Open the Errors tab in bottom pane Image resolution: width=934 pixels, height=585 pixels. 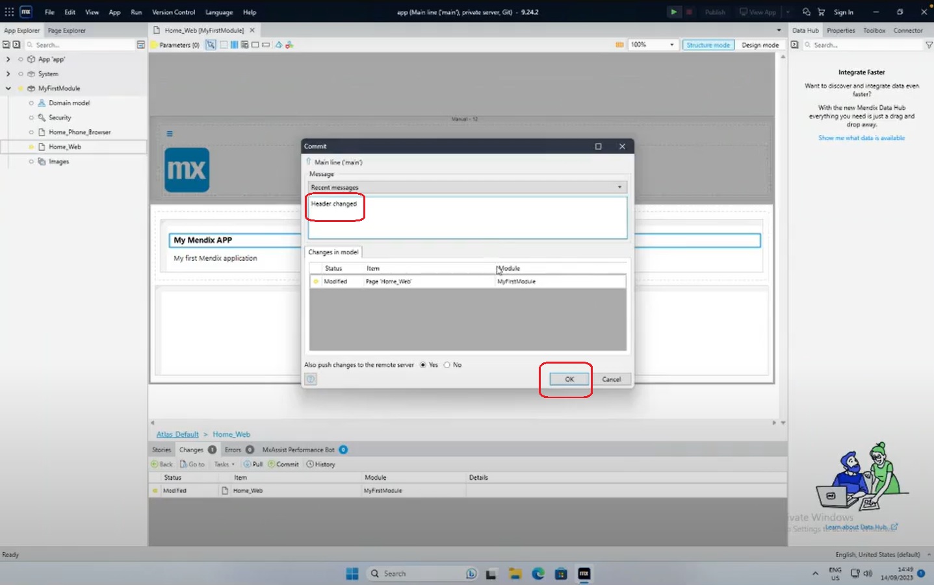click(239, 449)
